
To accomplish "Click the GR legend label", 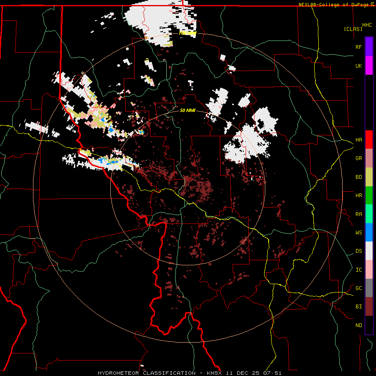I will [x=358, y=158].
